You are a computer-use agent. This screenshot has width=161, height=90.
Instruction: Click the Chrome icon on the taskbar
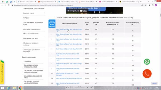[x=21, y=88]
